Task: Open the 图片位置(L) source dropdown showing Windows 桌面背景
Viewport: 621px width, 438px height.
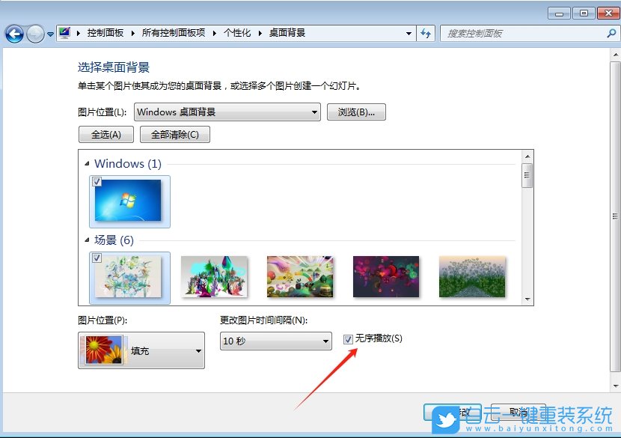Action: click(x=315, y=112)
